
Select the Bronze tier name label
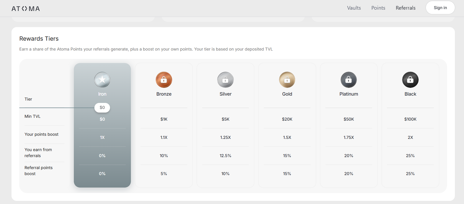click(x=164, y=94)
